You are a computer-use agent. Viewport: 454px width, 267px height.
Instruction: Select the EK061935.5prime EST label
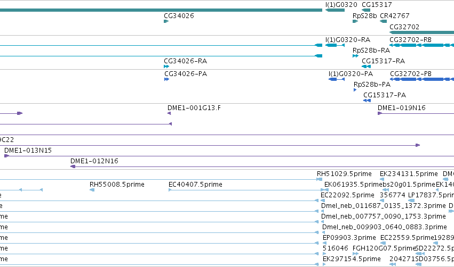(x=353, y=185)
